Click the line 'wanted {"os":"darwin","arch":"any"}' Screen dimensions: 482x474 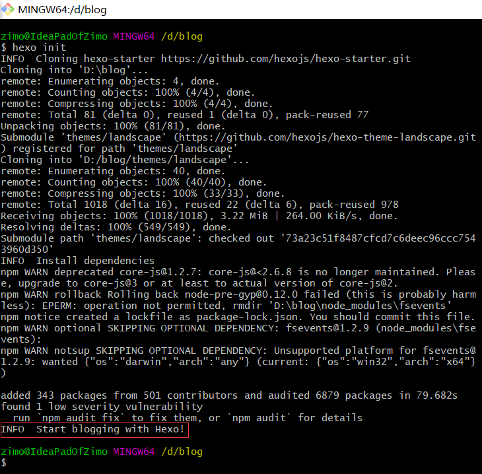238,362
